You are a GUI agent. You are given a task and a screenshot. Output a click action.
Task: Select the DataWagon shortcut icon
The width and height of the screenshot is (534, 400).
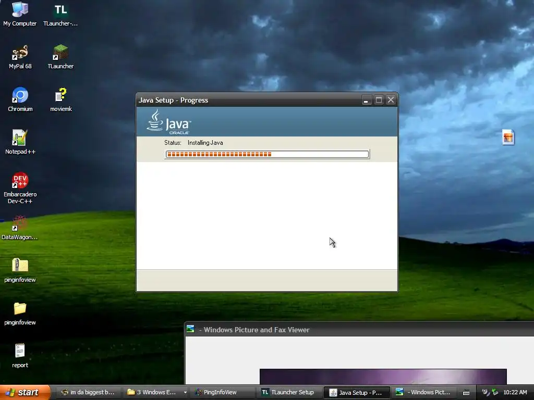pos(20,228)
